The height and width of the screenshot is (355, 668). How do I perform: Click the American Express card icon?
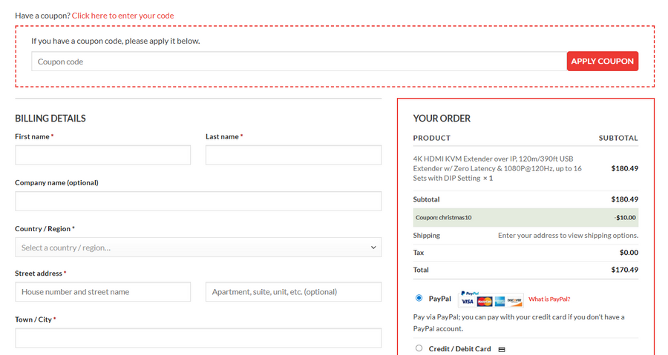pyautogui.click(x=500, y=302)
